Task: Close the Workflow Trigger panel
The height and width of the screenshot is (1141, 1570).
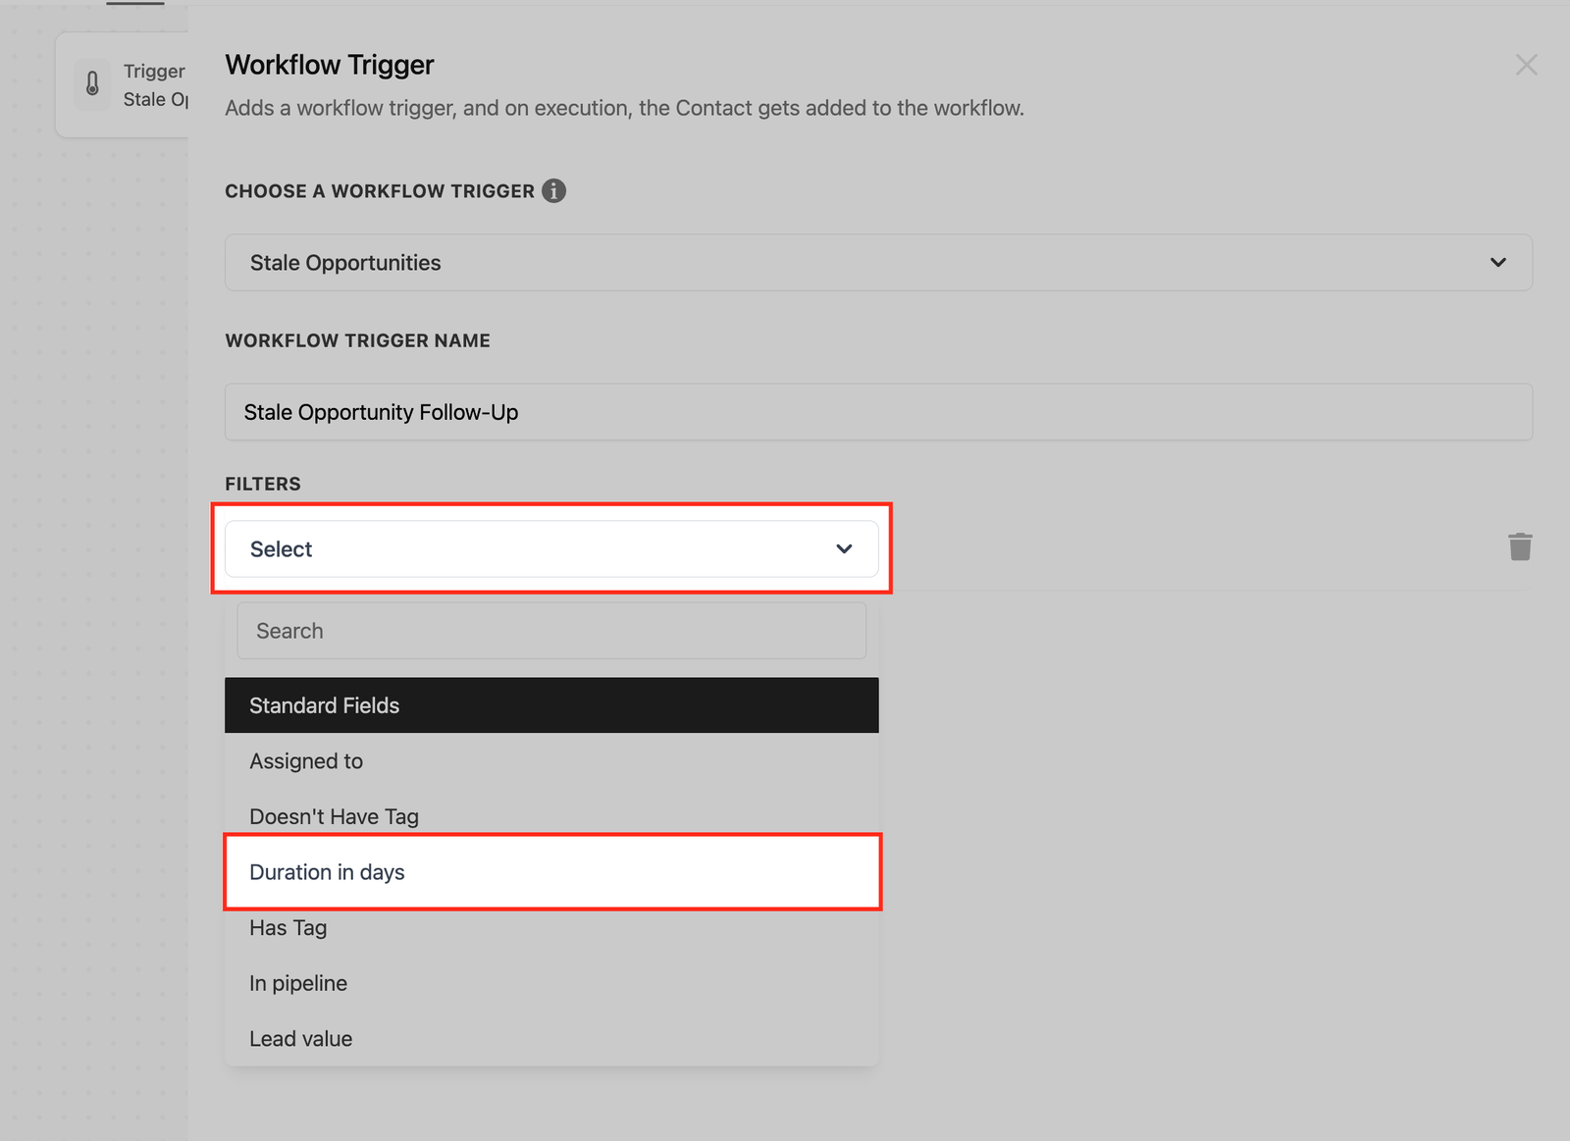Action: click(x=1526, y=65)
